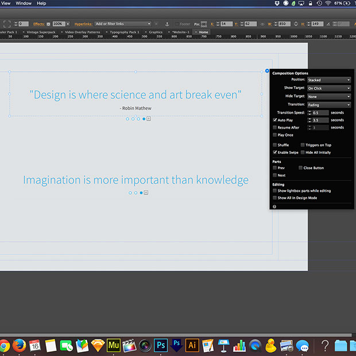
Task: Add a new slide with the plus icon
Action: [x=149, y=118]
